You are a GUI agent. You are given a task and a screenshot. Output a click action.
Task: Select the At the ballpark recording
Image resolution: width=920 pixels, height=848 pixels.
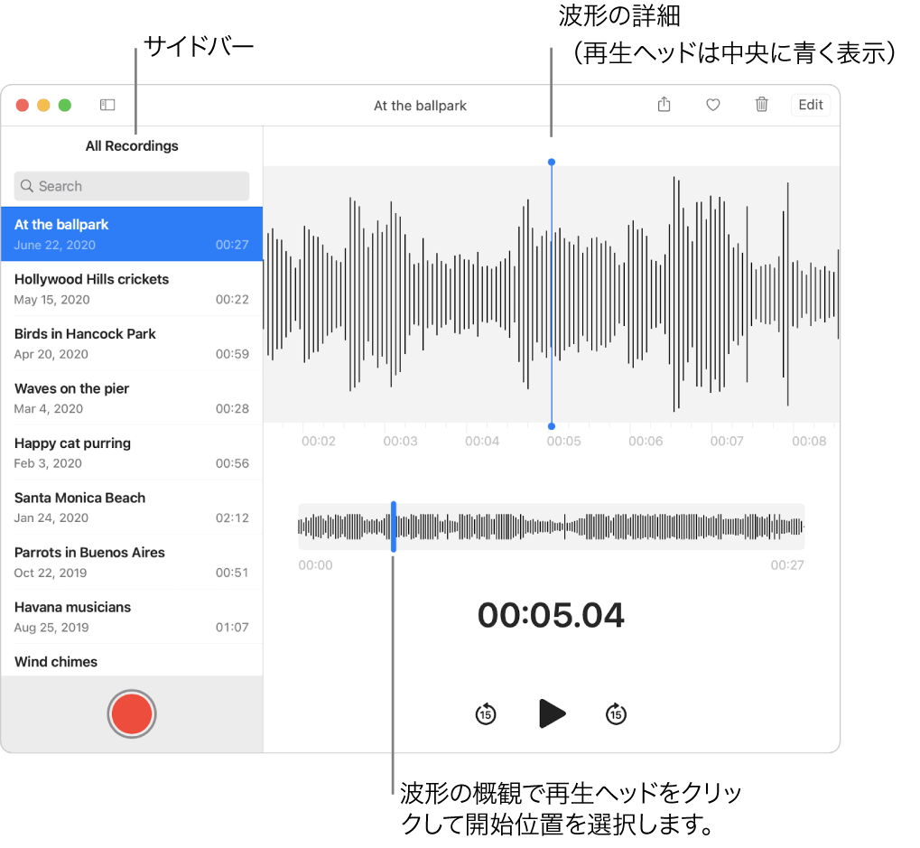point(132,234)
